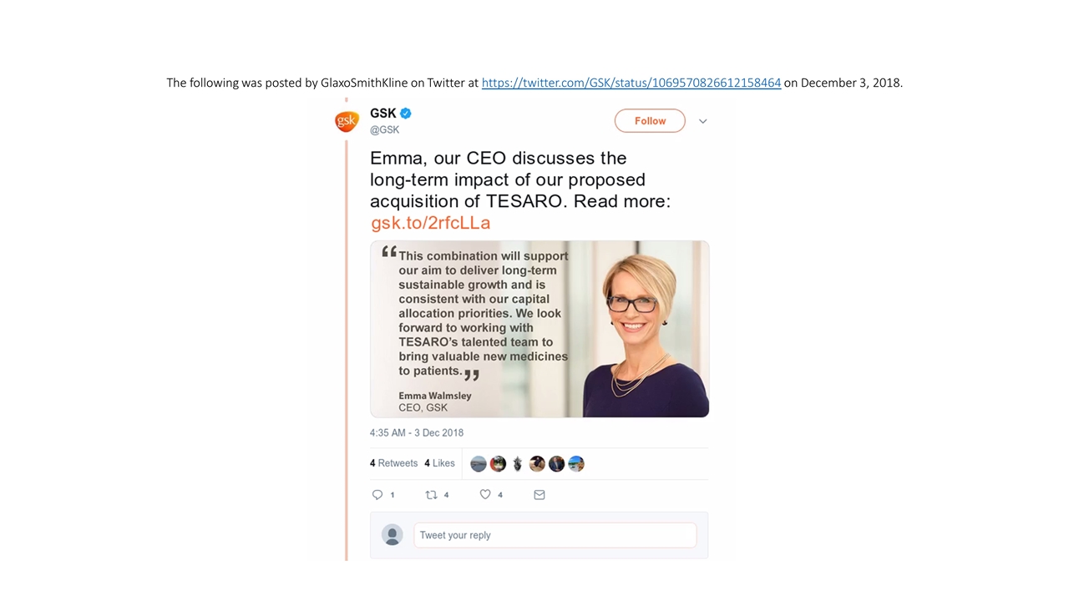Click the gray default profile avatar
This screenshot has width=1069, height=601.
click(392, 535)
